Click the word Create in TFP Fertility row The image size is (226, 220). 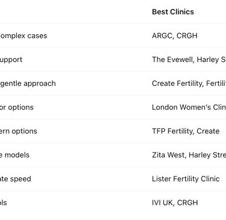tap(208, 131)
